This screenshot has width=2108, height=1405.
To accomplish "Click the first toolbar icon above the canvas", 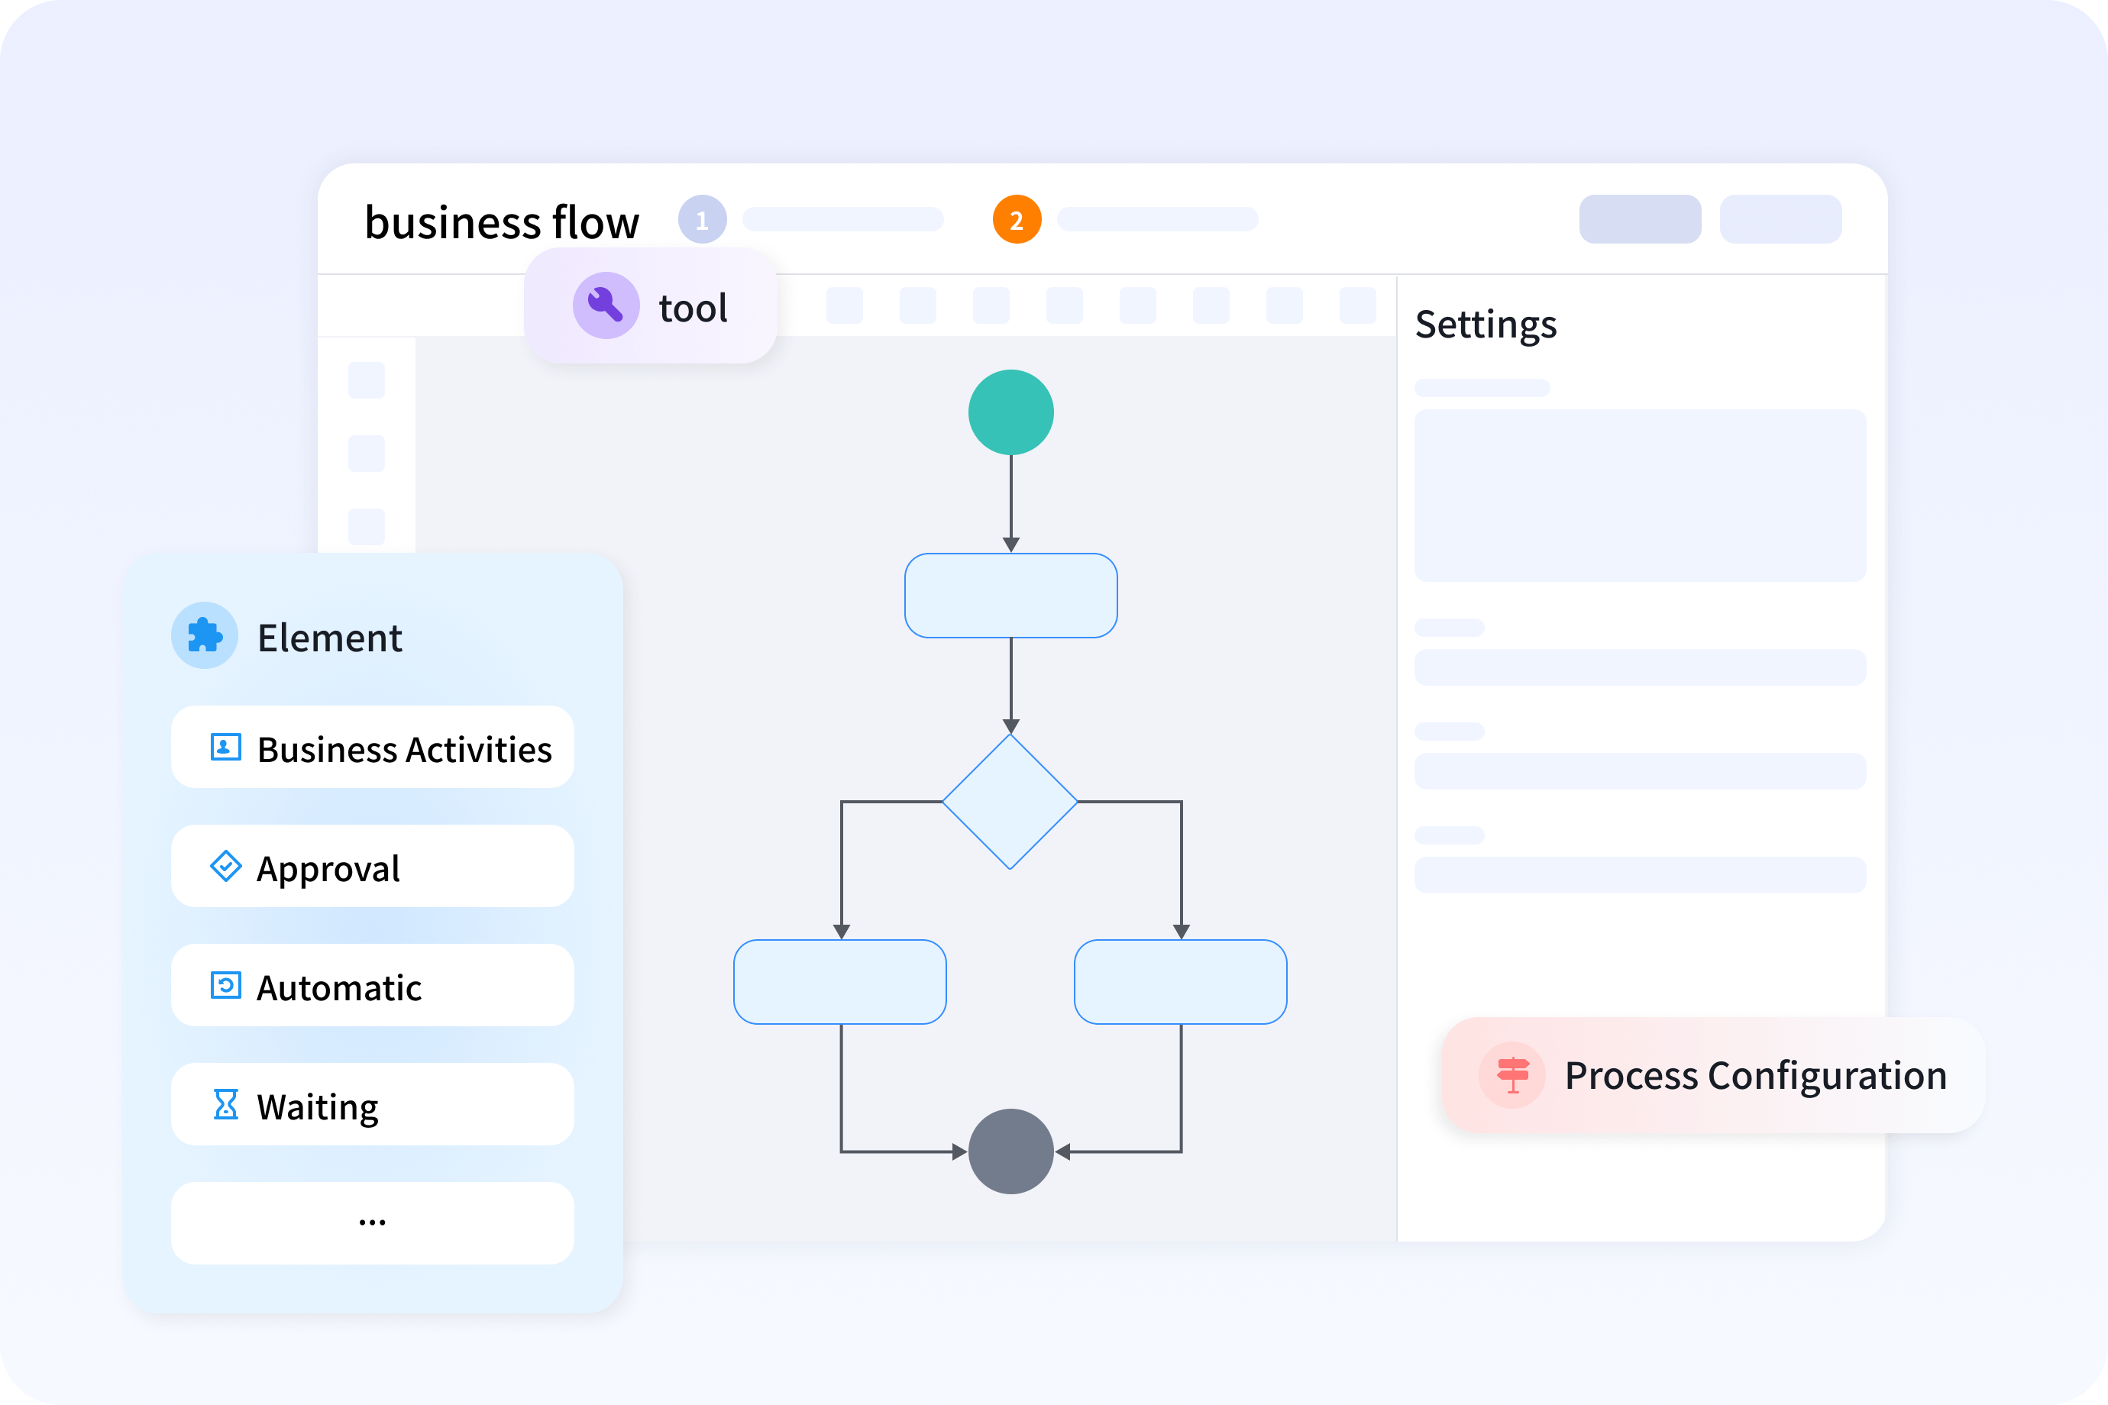I will coord(844,305).
